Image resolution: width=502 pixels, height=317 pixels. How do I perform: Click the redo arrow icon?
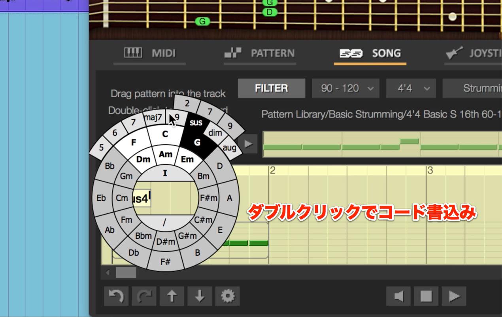click(x=144, y=296)
